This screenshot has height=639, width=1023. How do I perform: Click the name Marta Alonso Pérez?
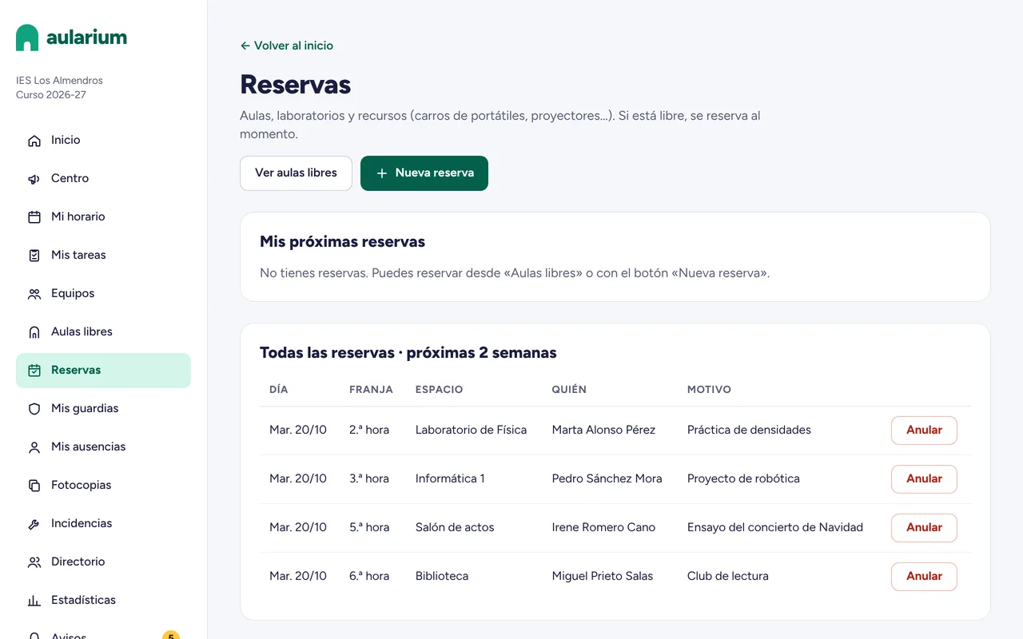[x=603, y=431]
